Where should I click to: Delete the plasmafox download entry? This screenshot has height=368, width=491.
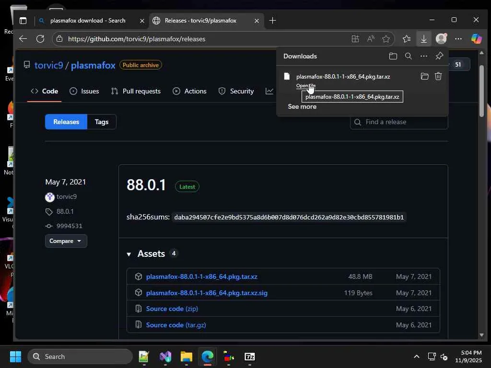[438, 76]
